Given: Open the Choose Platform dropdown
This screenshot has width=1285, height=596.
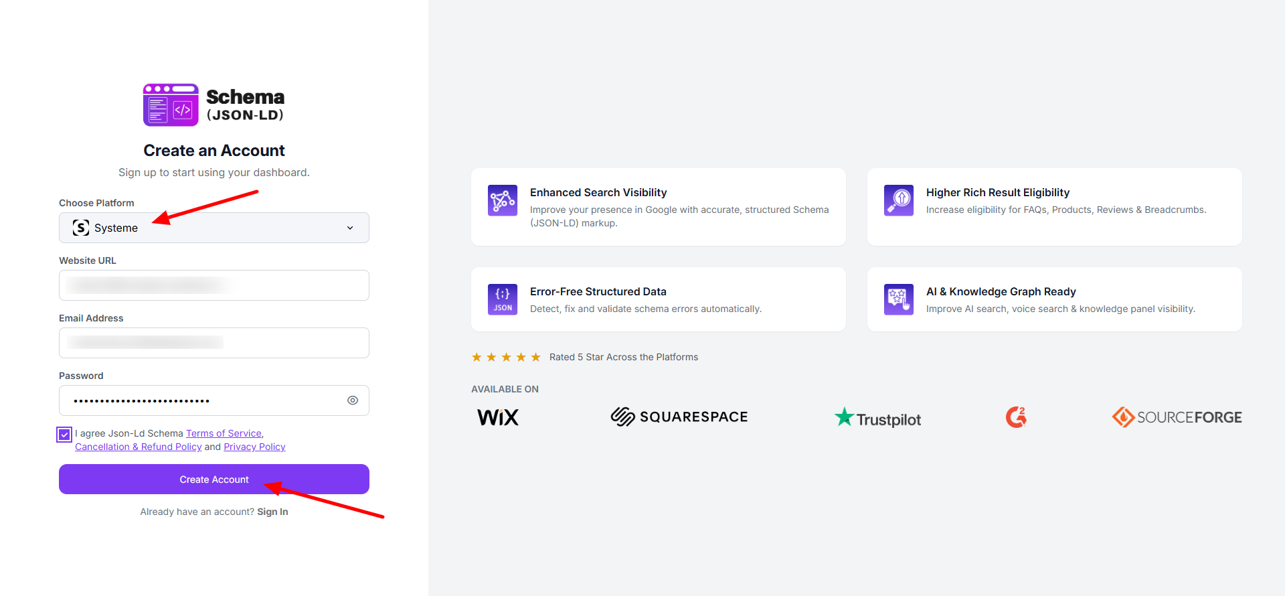Looking at the screenshot, I should 214,228.
